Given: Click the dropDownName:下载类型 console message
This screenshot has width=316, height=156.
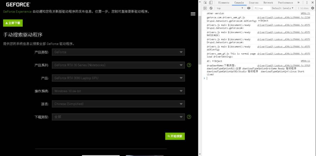Looking at the screenshot, I should (x=221, y=65).
